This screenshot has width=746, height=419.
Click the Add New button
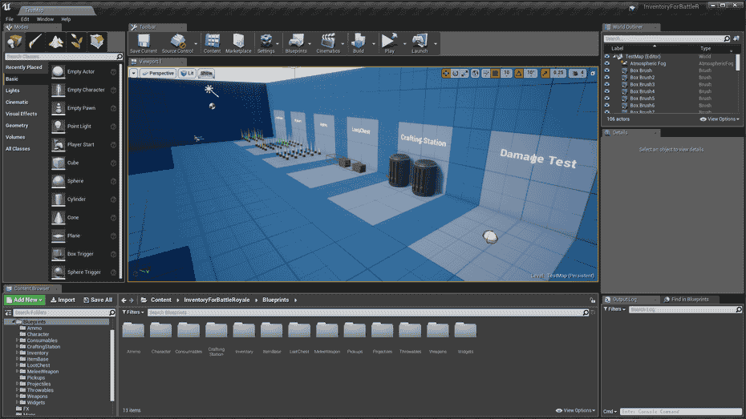(x=25, y=300)
